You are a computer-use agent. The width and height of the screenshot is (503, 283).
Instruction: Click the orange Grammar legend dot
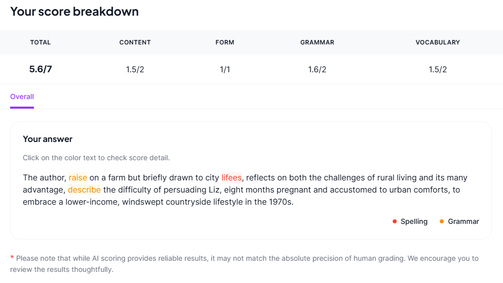(442, 221)
